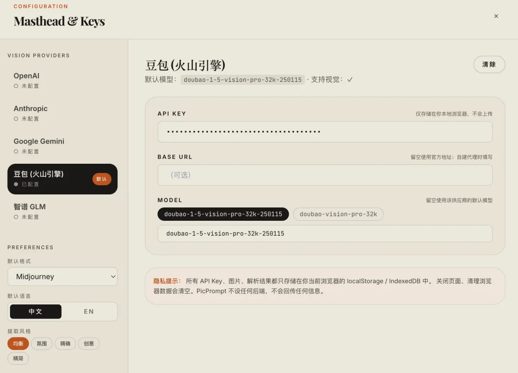Viewport: 518px width, 373px height.
Task: Click the 未配置 status under 智谱 GLM
Action: click(x=26, y=217)
